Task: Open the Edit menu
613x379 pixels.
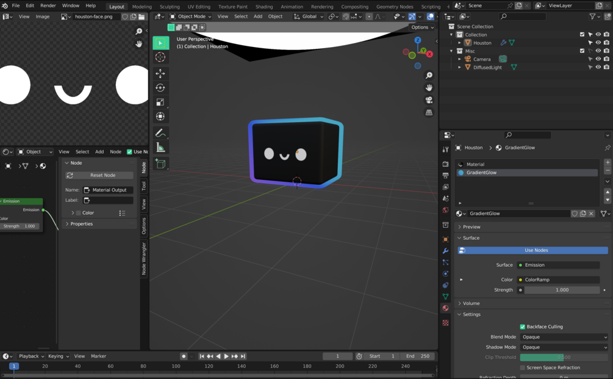Action: point(30,5)
